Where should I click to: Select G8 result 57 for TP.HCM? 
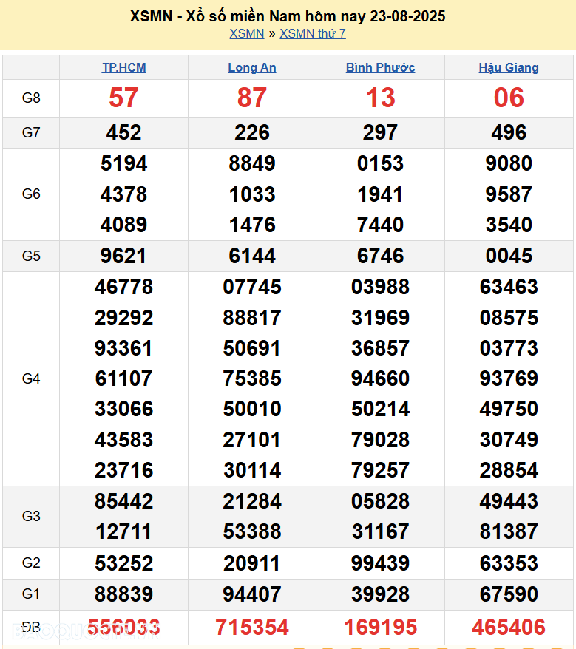[123, 98]
